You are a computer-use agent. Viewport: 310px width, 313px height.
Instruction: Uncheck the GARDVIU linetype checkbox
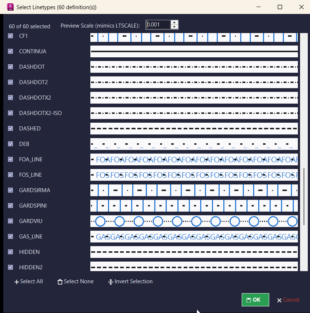click(10, 221)
